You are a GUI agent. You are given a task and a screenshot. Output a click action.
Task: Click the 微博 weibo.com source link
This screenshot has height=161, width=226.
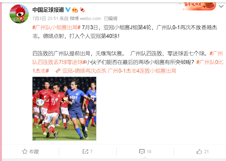click(x=85, y=18)
